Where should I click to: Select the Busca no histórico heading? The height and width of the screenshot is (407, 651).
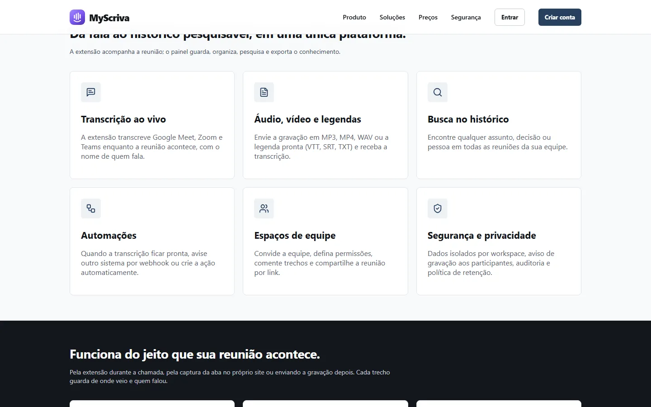tap(468, 119)
